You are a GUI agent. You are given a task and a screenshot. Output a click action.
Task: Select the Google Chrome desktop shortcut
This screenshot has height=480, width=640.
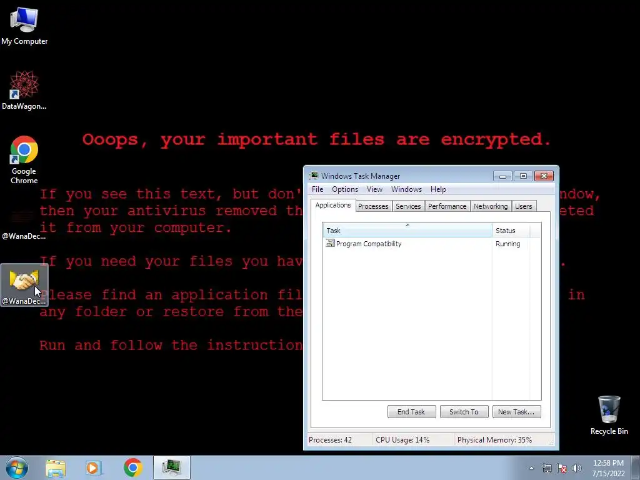pyautogui.click(x=24, y=159)
